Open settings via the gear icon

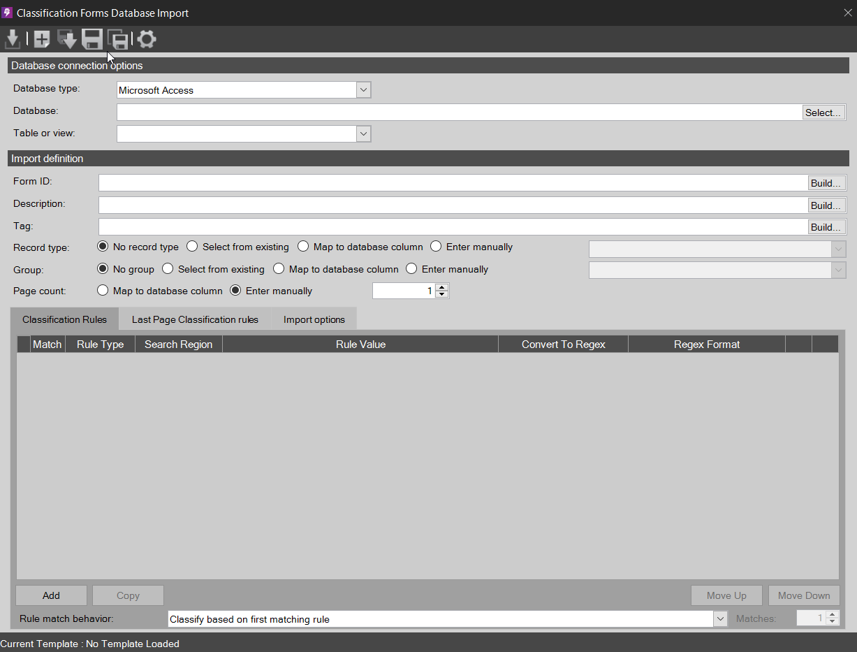tap(147, 40)
